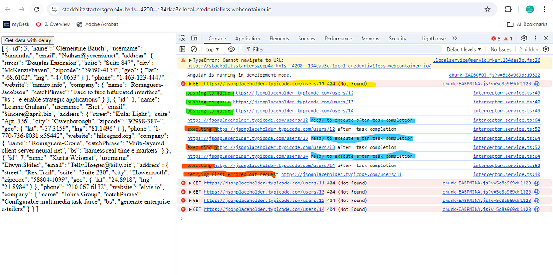Viewport: 553px width, 275px height.
Task: Select the inspect element picker icon
Action: tap(182, 39)
